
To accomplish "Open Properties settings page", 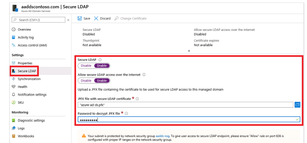I will tap(25, 63).
